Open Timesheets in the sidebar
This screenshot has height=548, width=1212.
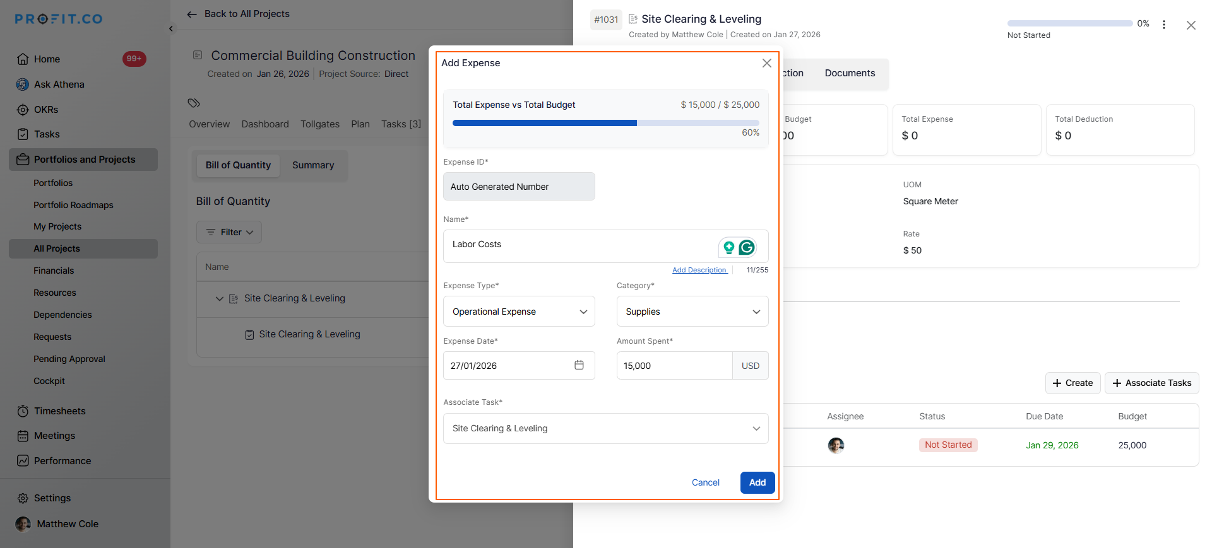click(x=59, y=411)
